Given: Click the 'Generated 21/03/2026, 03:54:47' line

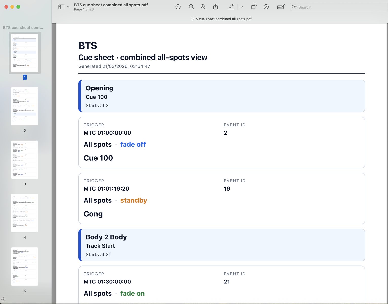Looking at the screenshot, I should click(x=114, y=66).
